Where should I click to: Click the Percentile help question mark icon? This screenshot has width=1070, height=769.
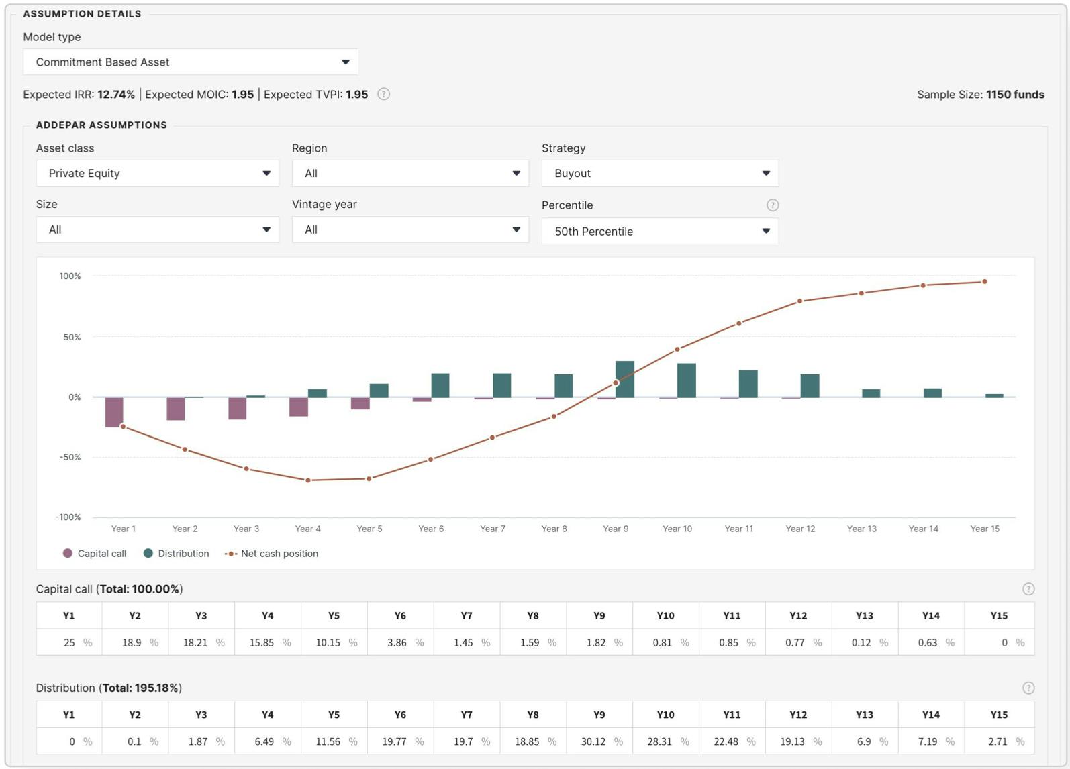[772, 205]
